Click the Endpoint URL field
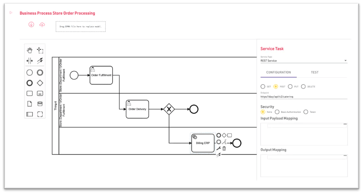This screenshot has height=194, width=363. click(x=304, y=97)
